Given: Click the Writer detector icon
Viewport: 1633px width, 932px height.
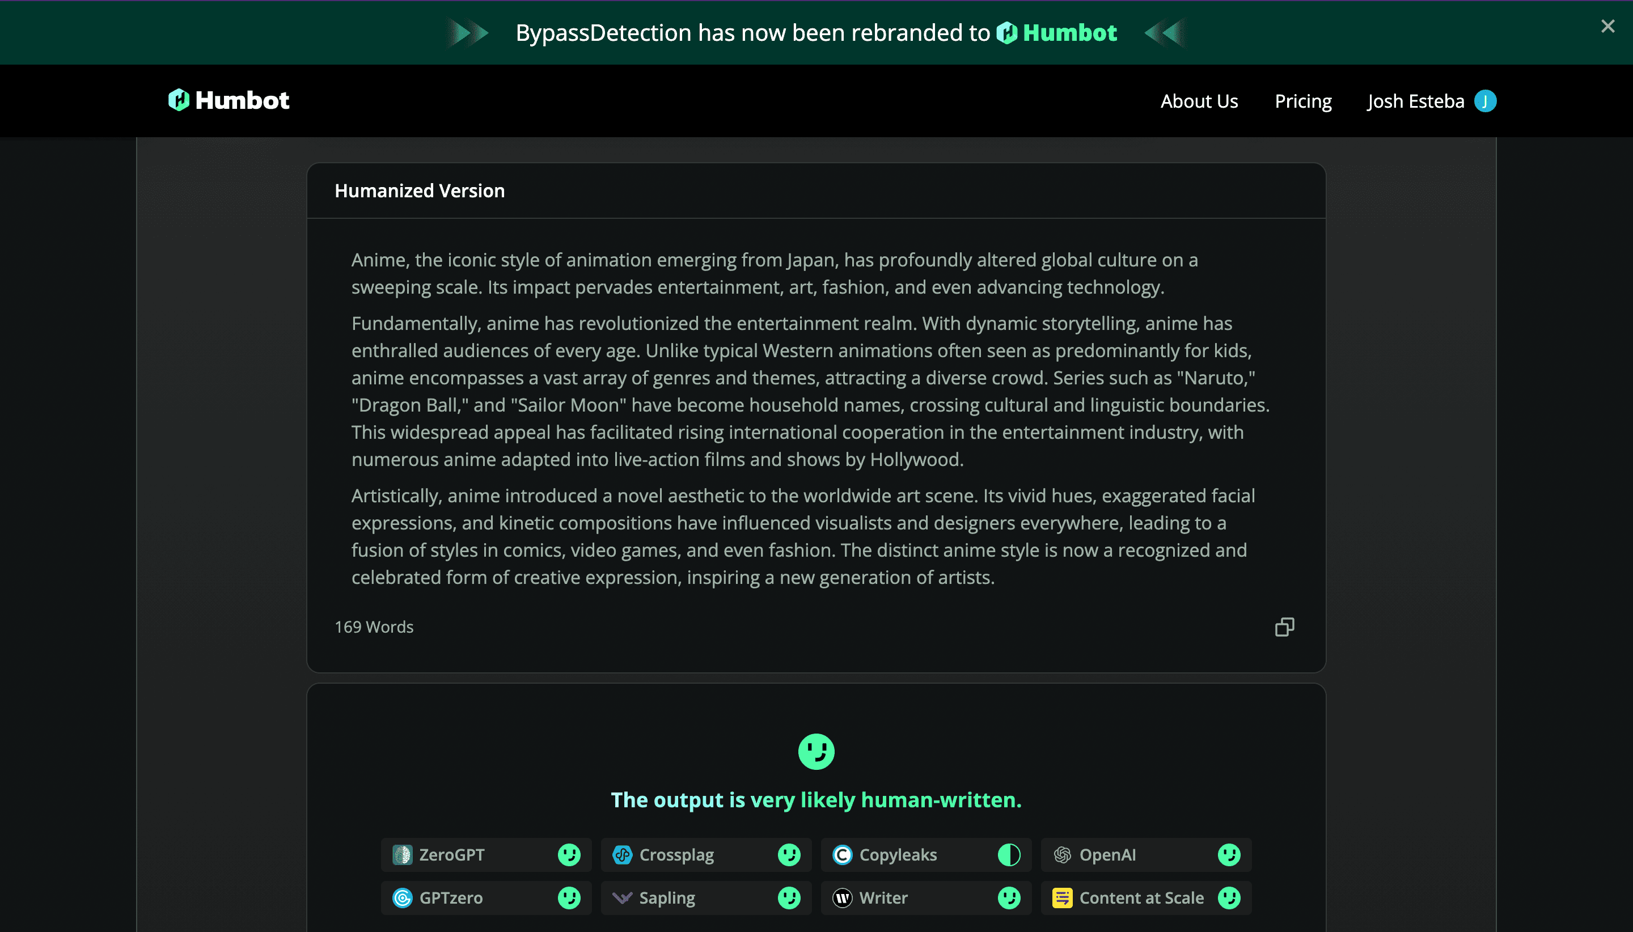Looking at the screenshot, I should (x=843, y=898).
